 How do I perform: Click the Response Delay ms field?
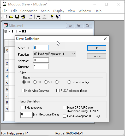click(26, 115)
